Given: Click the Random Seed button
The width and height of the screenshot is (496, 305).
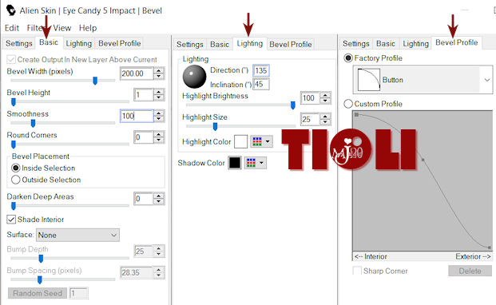Looking at the screenshot, I should point(38,293).
